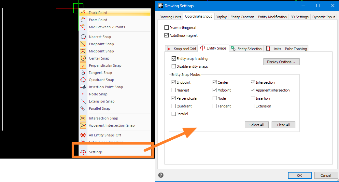
Task: Switch to Snap and Grid sub-tab
Action: 182,49
